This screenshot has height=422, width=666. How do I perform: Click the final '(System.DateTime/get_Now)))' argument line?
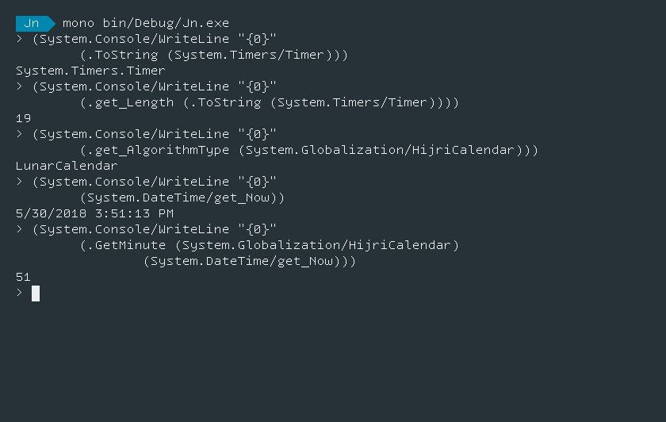click(249, 261)
